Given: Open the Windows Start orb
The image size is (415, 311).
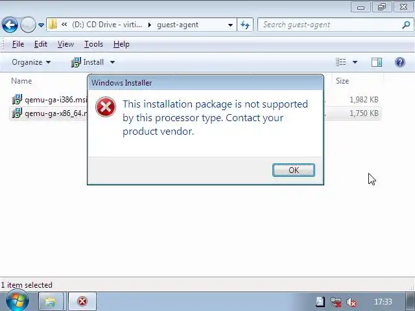Looking at the screenshot, I should pos(18,301).
